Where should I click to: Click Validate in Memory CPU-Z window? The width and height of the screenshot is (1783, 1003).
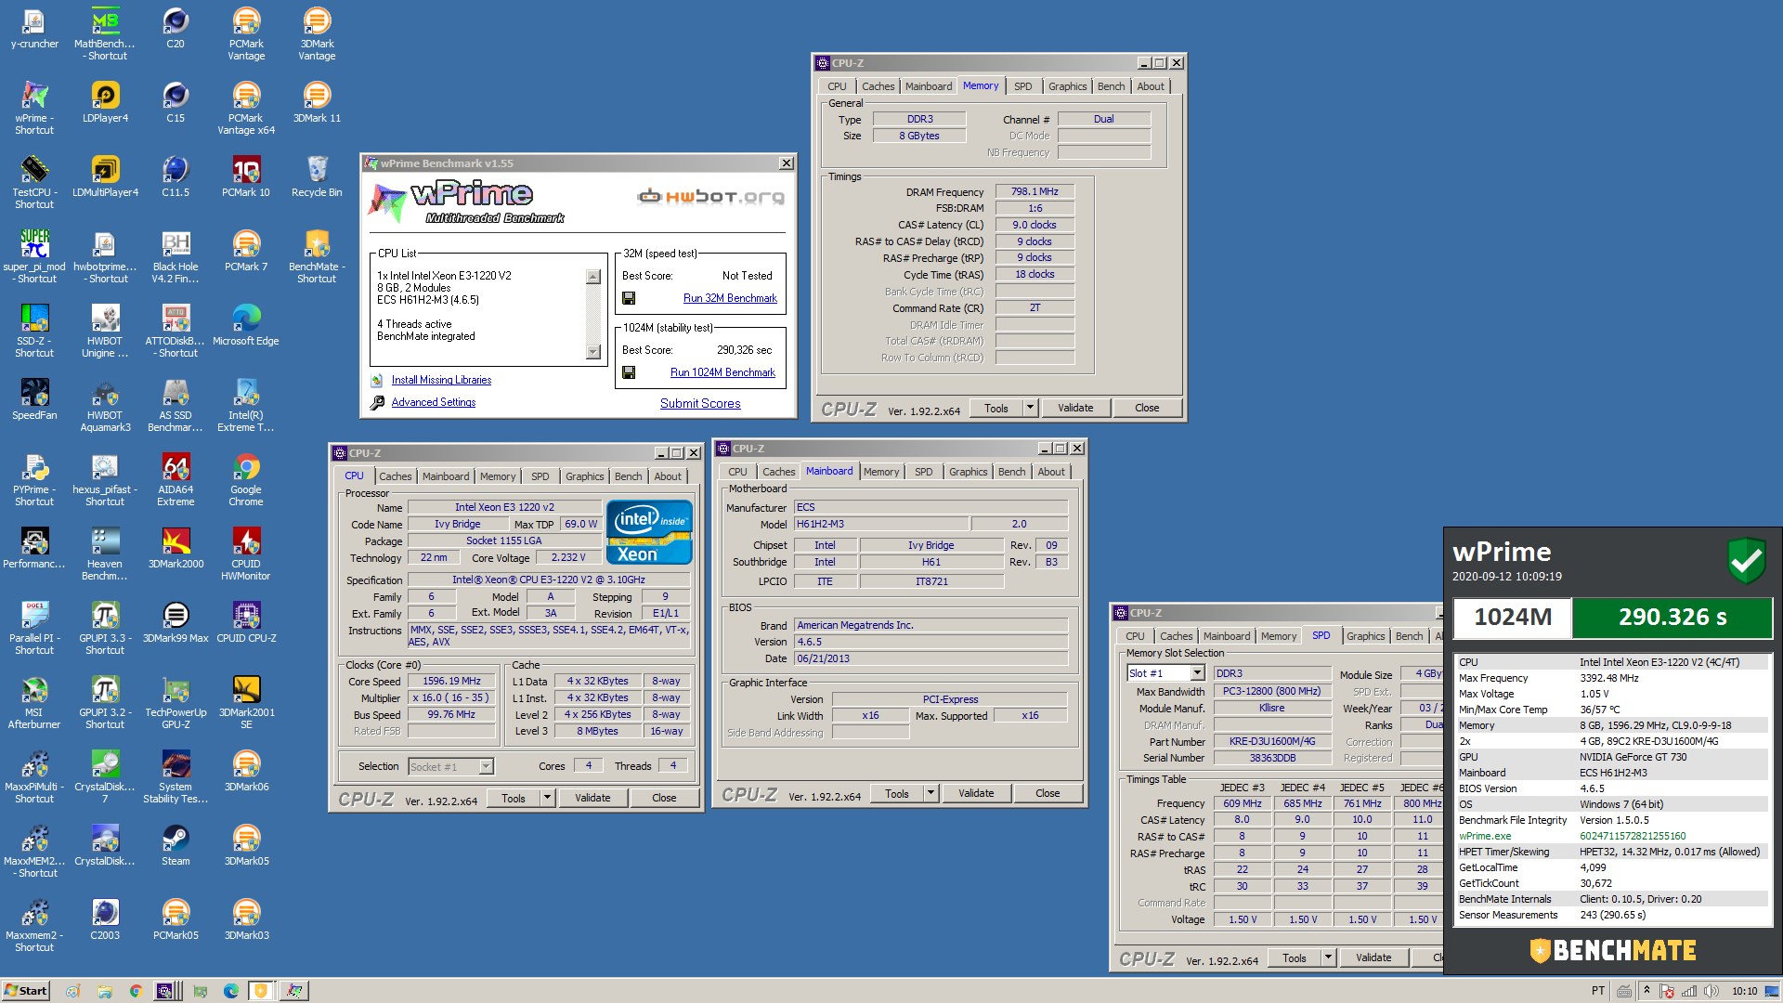click(x=1075, y=408)
